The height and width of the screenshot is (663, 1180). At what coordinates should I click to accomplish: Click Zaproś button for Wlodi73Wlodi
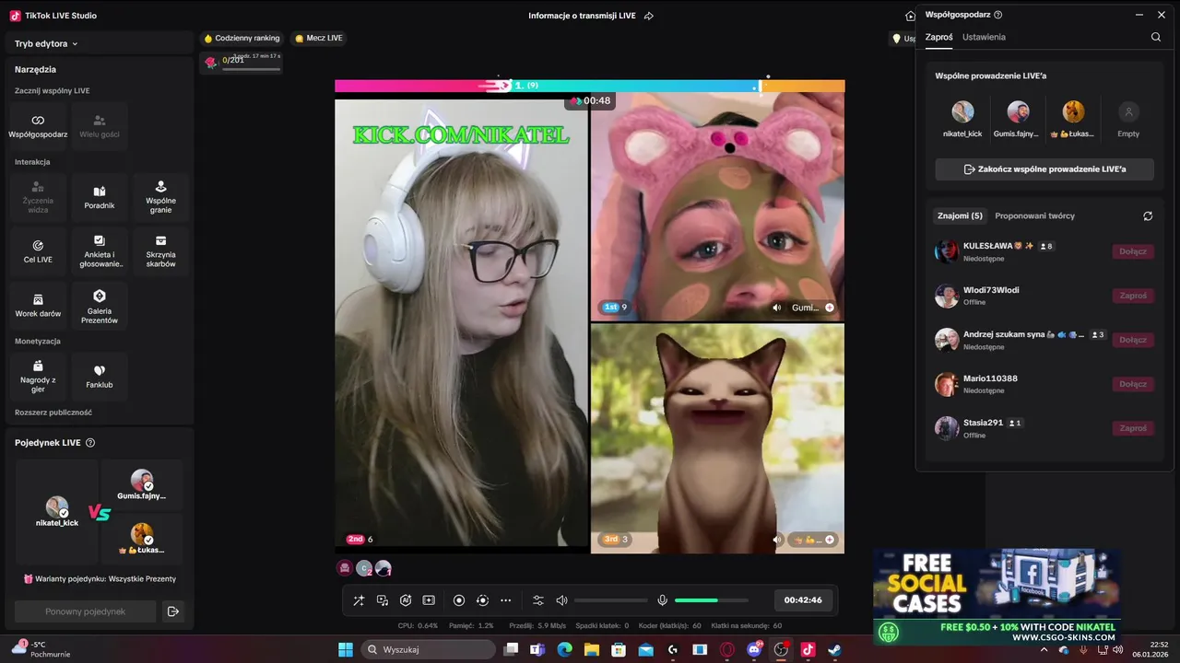pos(1133,296)
